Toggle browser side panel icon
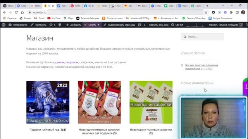 coord(237,12)
